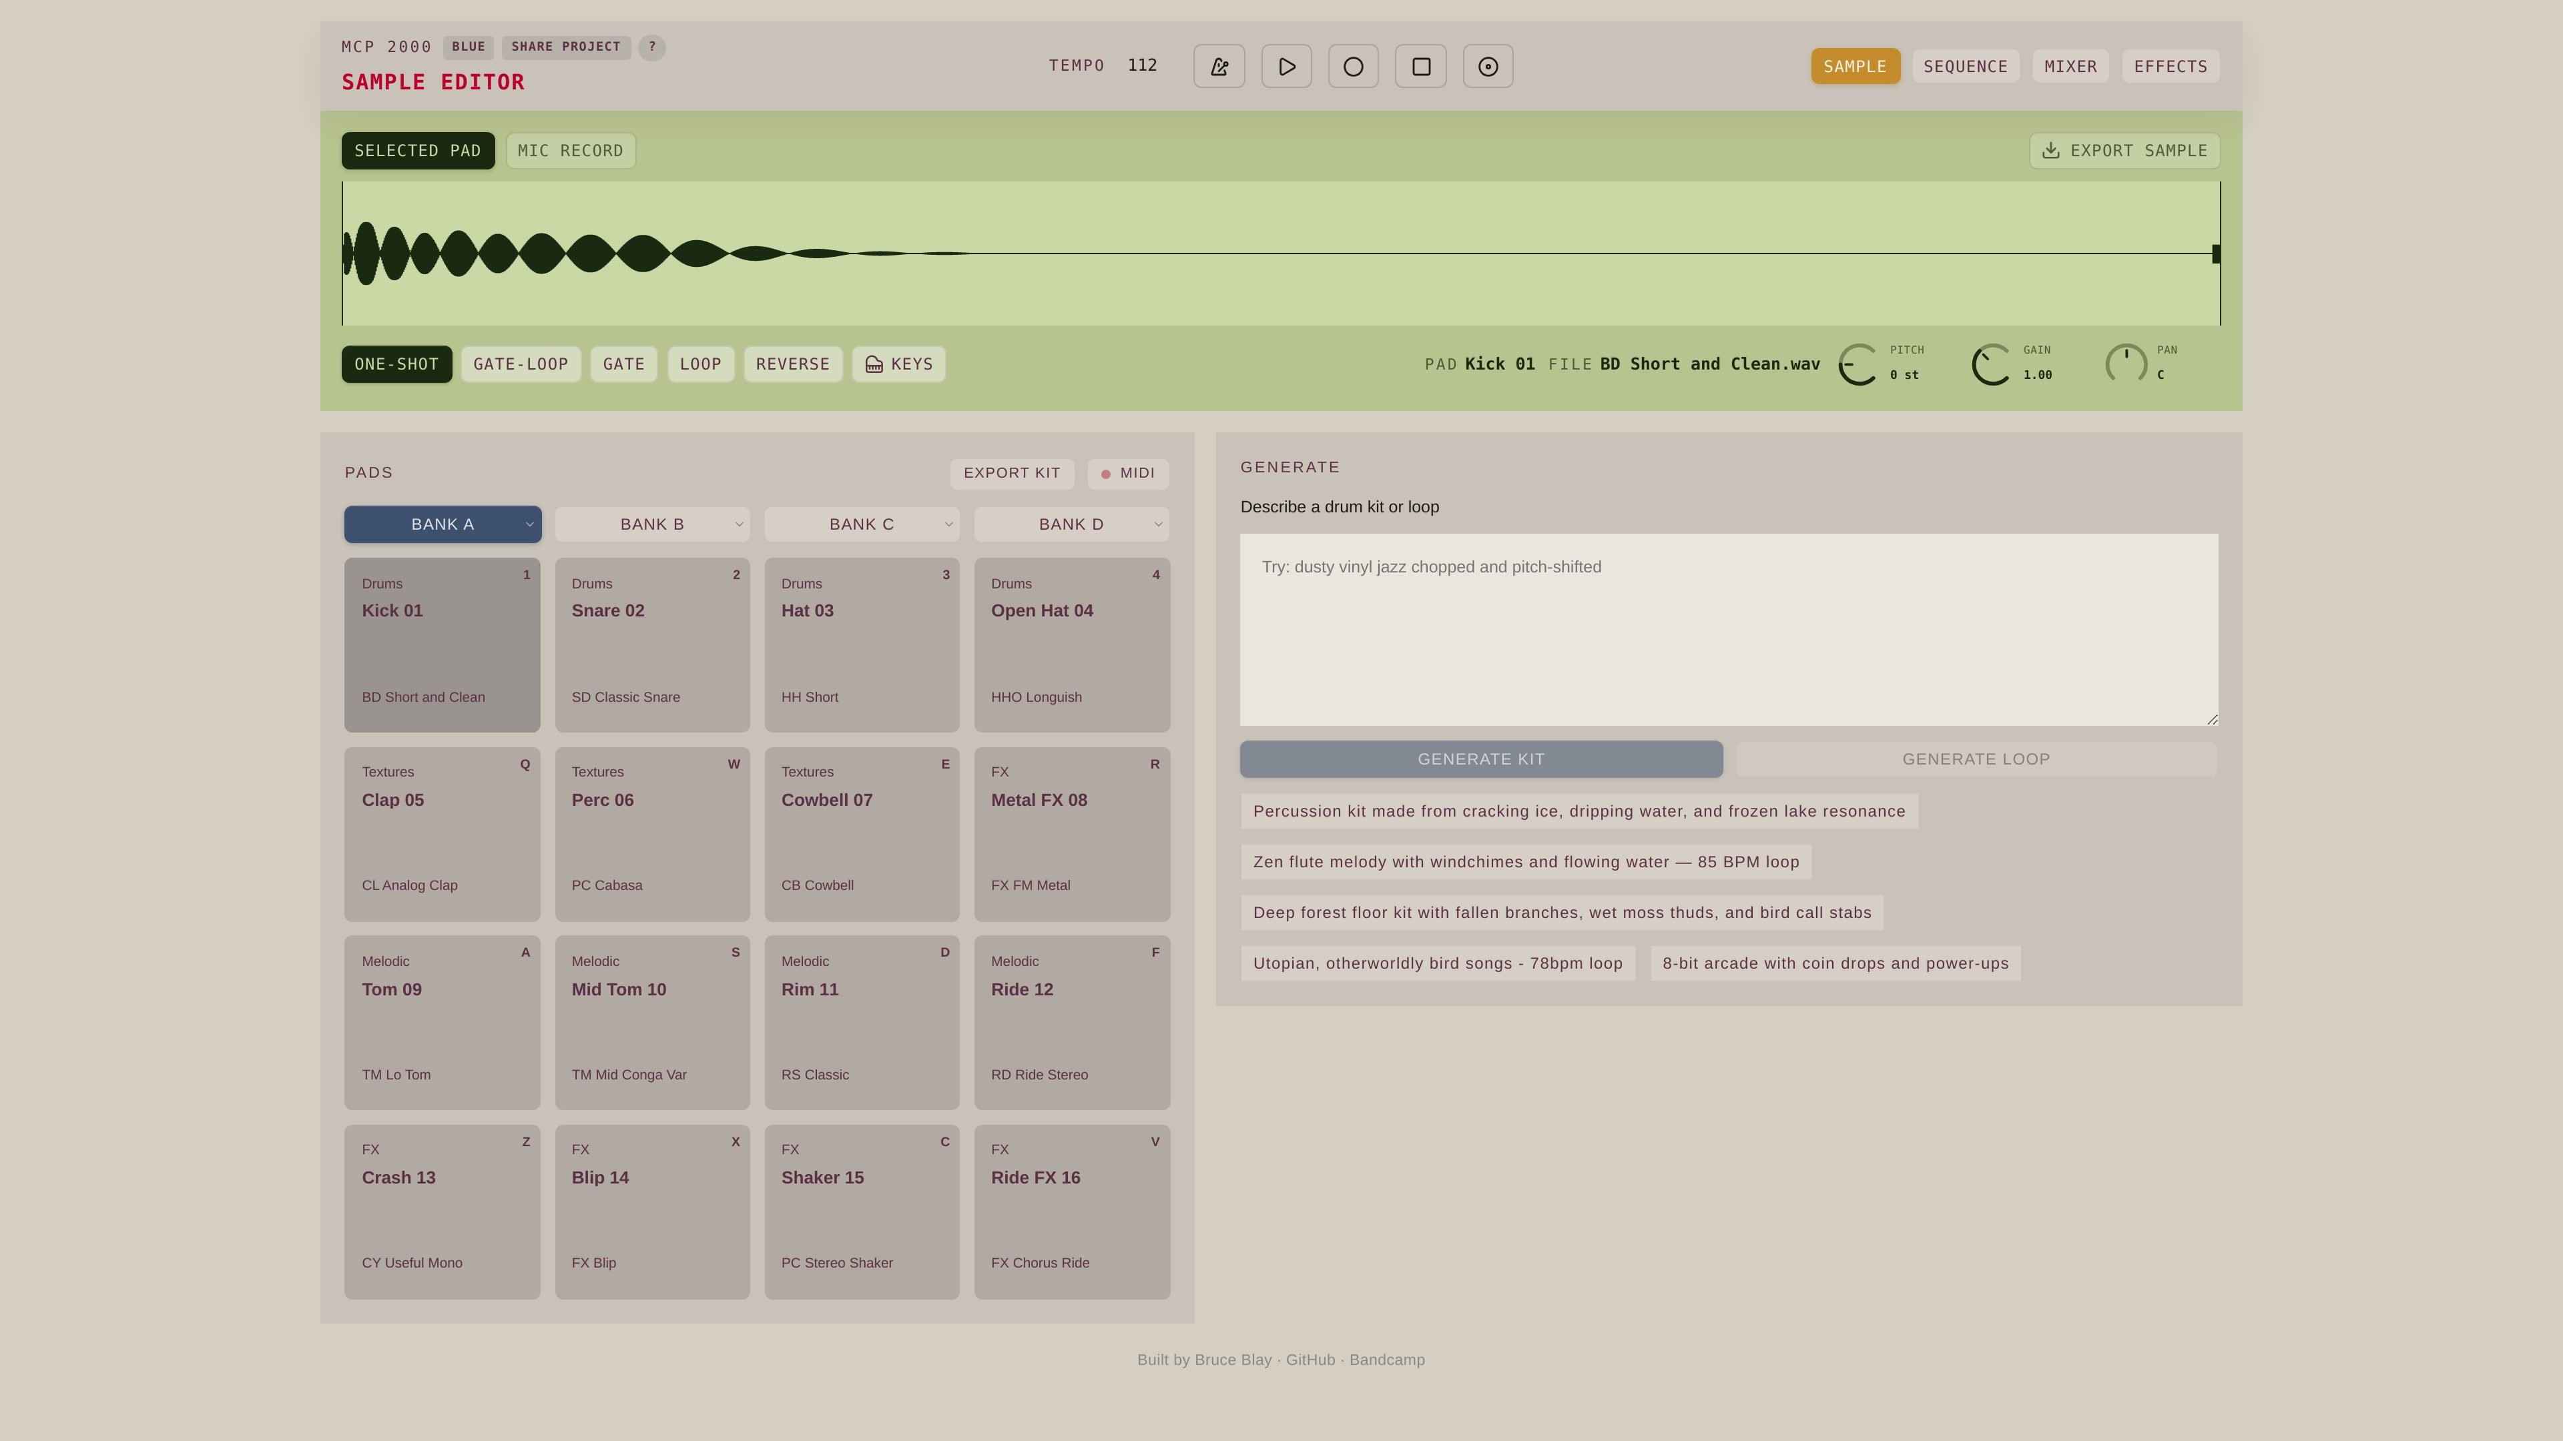
Task: Open the BANK C dropdown
Action: coord(862,524)
